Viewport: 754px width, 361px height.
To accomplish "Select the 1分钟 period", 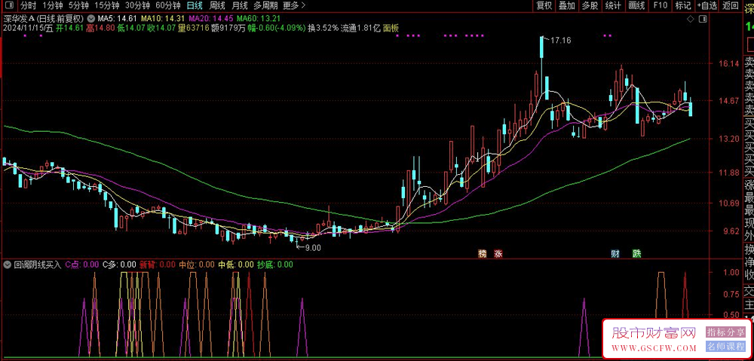I will pos(53,6).
